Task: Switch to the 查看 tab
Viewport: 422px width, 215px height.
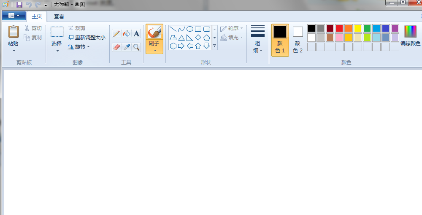Action: [x=59, y=16]
